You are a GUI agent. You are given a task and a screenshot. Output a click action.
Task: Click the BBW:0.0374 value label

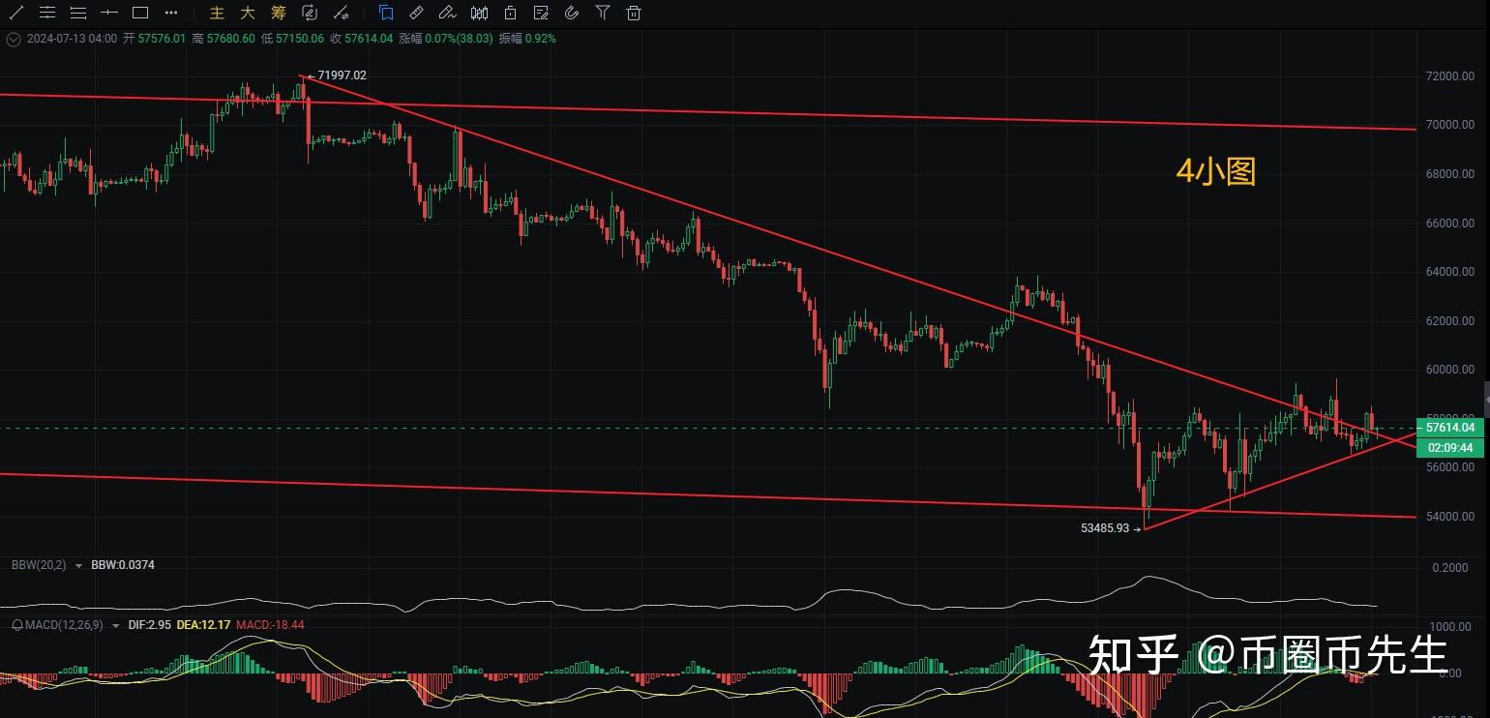[x=123, y=565]
